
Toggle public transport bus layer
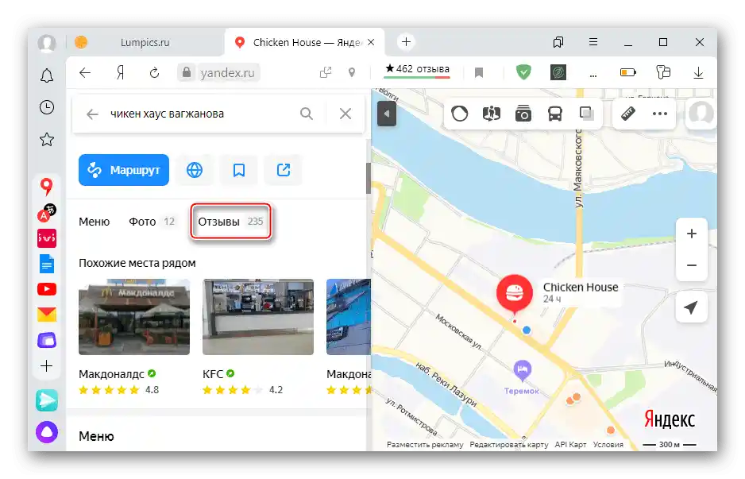click(x=555, y=114)
